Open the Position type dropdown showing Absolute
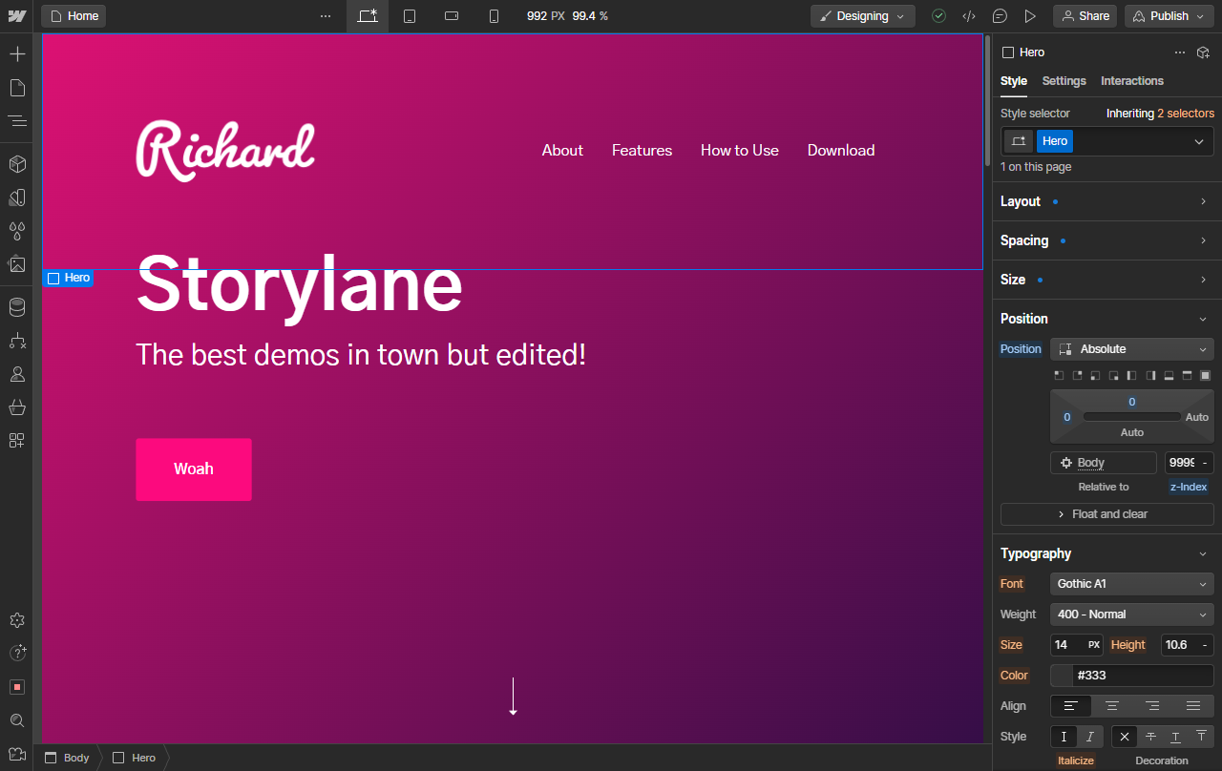The image size is (1222, 771). click(x=1132, y=349)
